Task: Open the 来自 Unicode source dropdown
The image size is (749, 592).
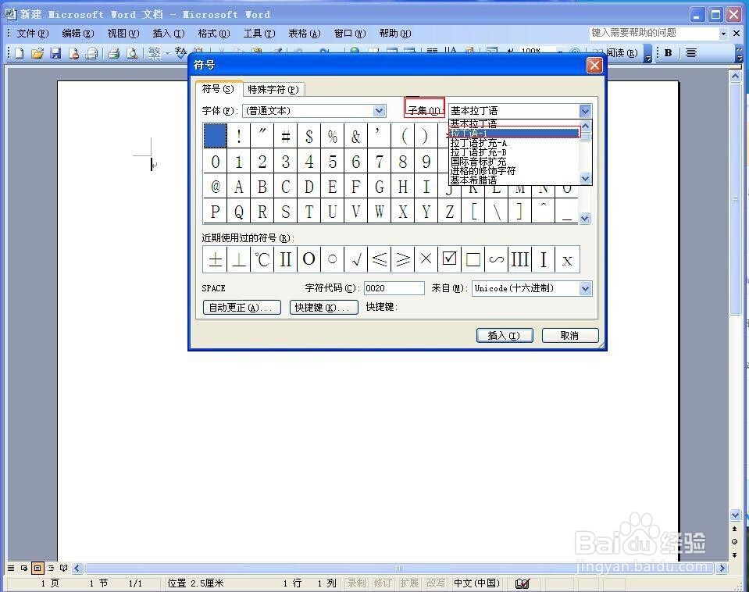Action: 586,289
